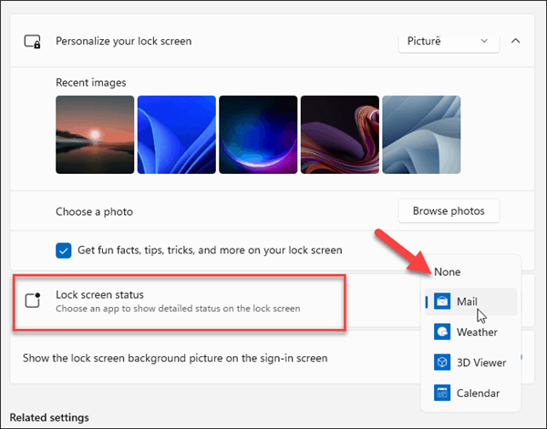Screen dimensions: 547x429
Task: Click the Weather app icon in dropdown
Action: pos(441,332)
